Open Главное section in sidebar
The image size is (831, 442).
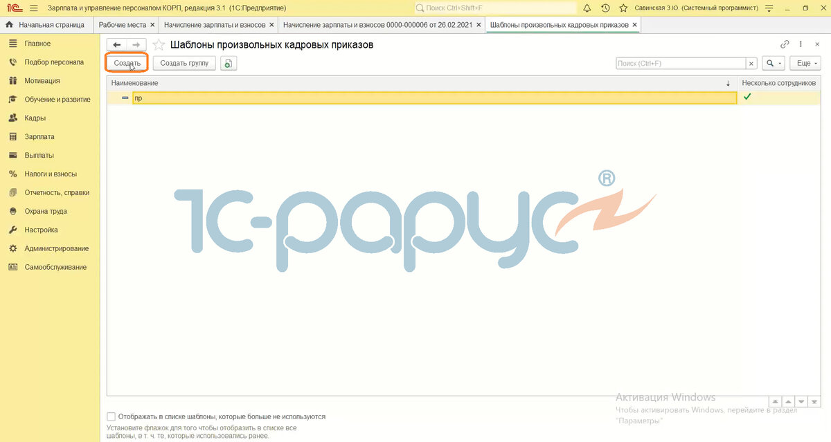pos(37,43)
